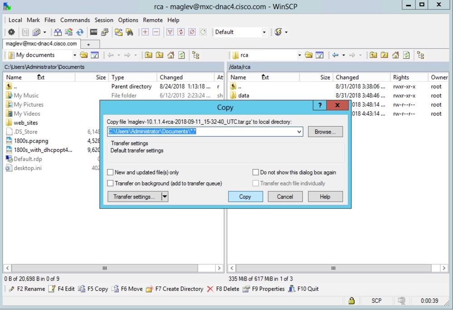The height and width of the screenshot is (310, 453).
Task: Toggle local directory tree icon
Action: (196, 55)
